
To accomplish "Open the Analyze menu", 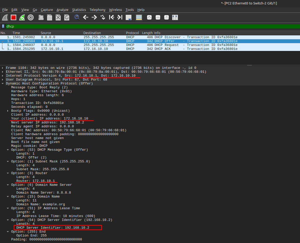I will pyautogui.click(x=62, y=10).
